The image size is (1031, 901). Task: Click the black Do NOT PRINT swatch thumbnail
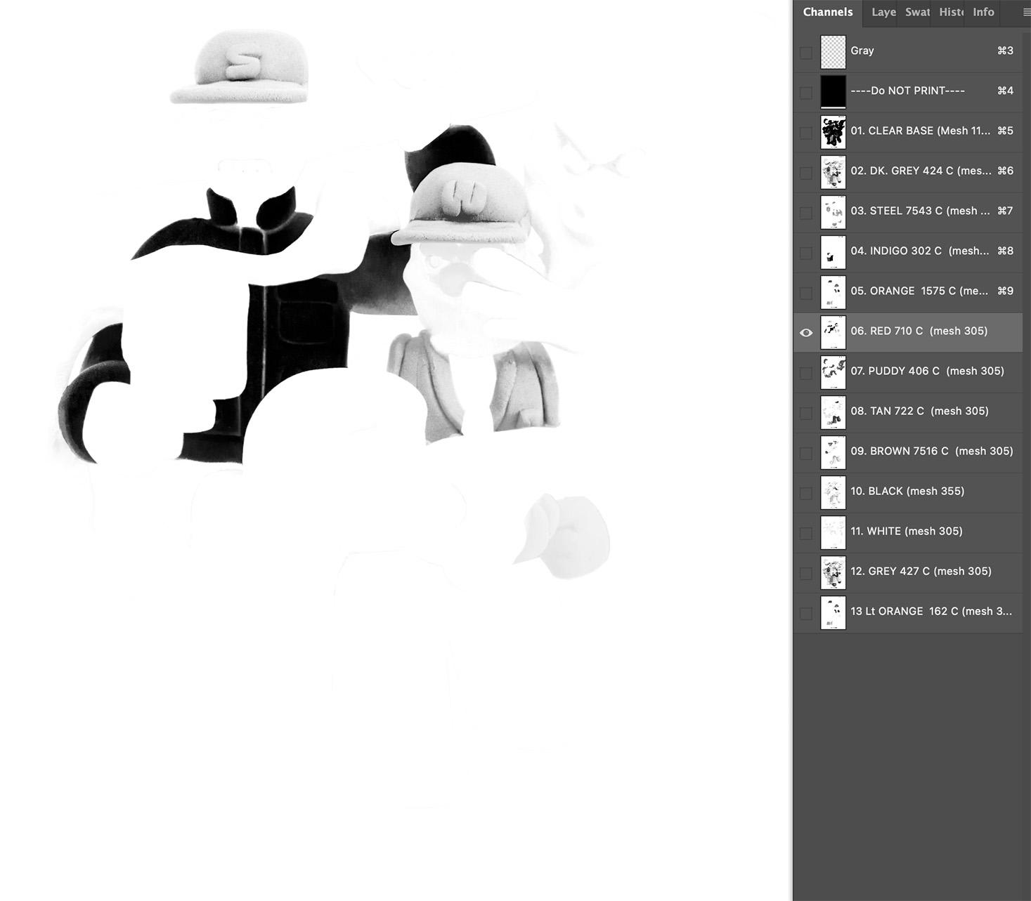[833, 91]
